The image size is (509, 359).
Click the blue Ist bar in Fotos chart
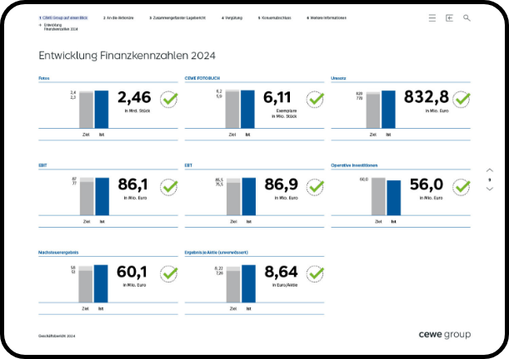click(x=102, y=110)
